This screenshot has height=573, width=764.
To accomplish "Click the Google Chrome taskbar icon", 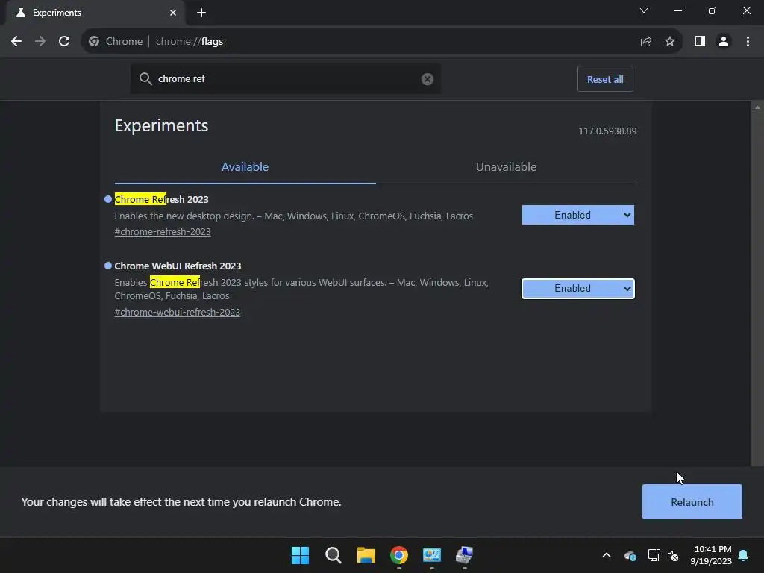I will (x=398, y=555).
